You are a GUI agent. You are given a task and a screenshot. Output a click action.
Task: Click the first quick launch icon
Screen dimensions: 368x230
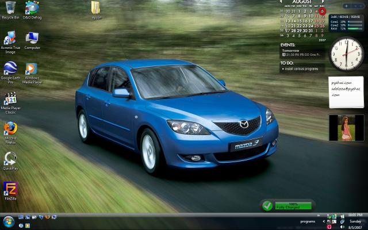[21, 217]
